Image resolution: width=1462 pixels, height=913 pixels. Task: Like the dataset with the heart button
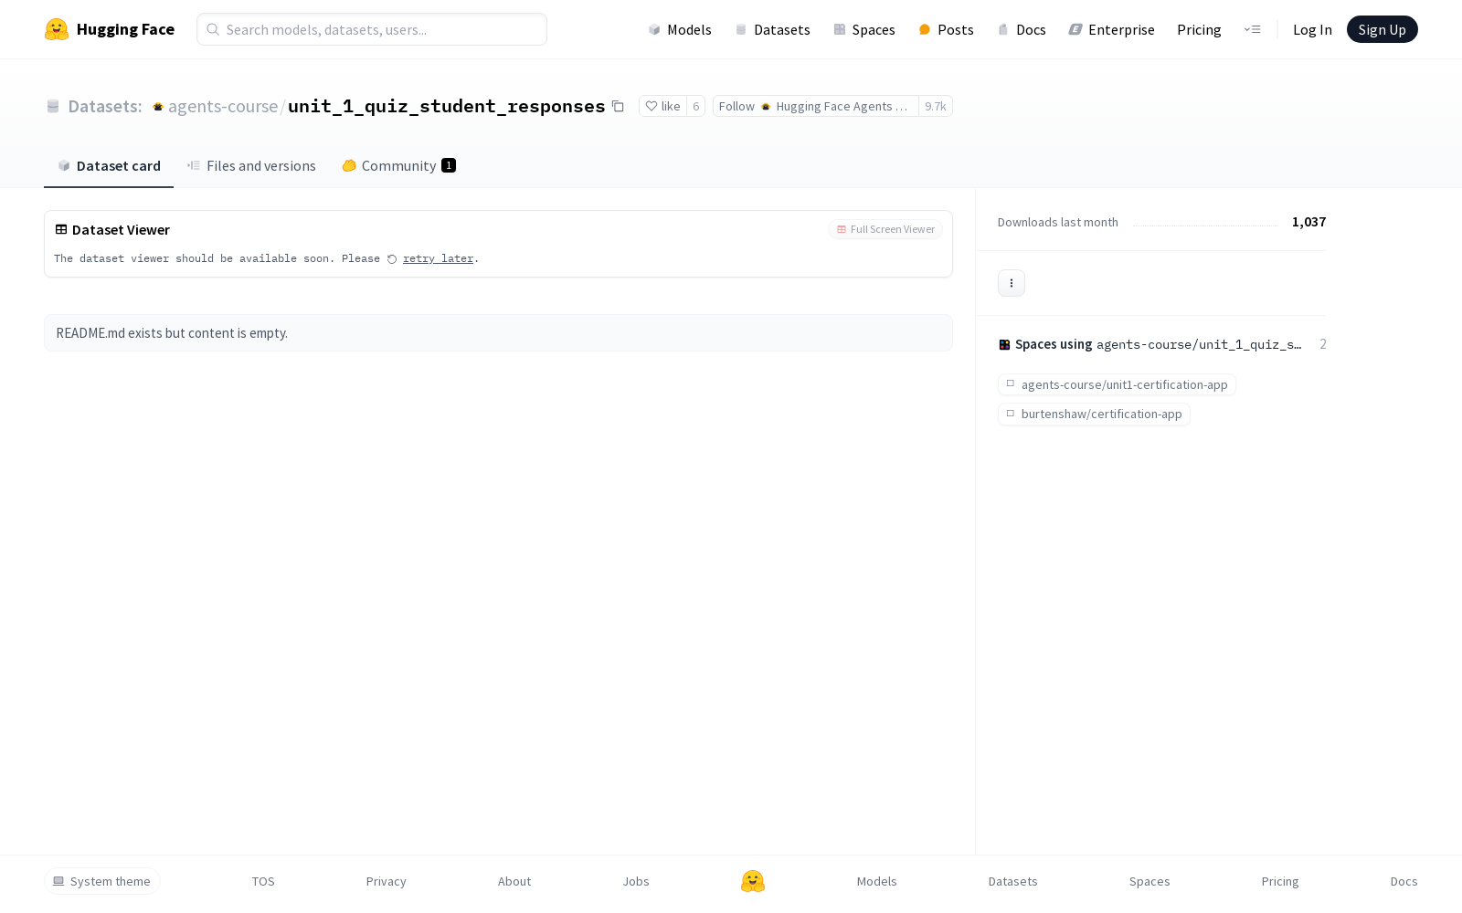(662, 106)
